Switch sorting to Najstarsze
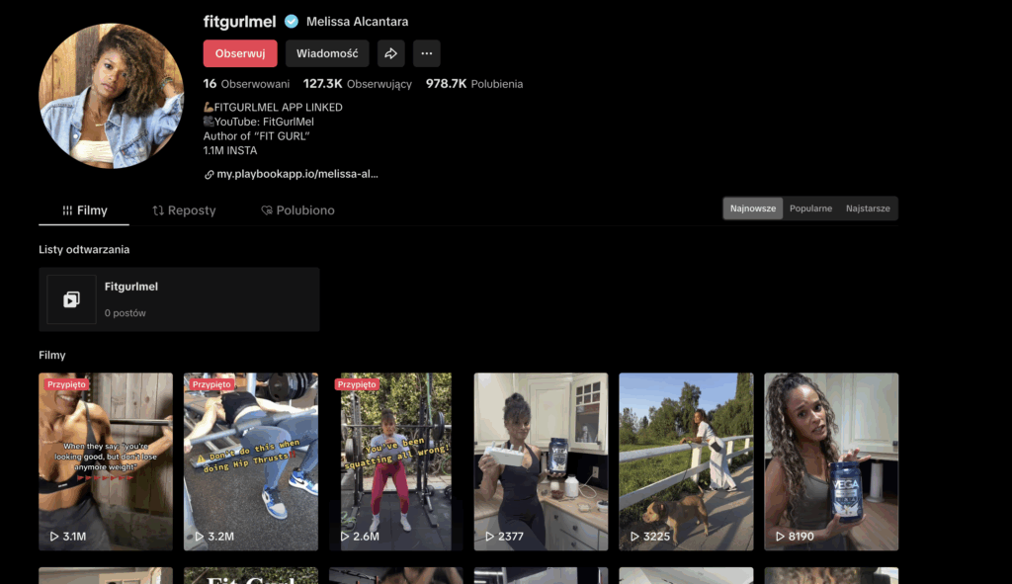Image resolution: width=1012 pixels, height=584 pixels. coord(868,209)
